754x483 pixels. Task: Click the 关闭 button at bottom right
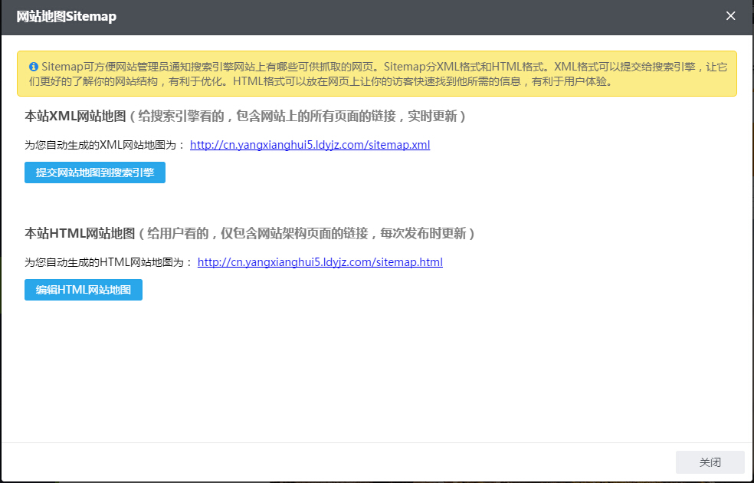tap(710, 462)
